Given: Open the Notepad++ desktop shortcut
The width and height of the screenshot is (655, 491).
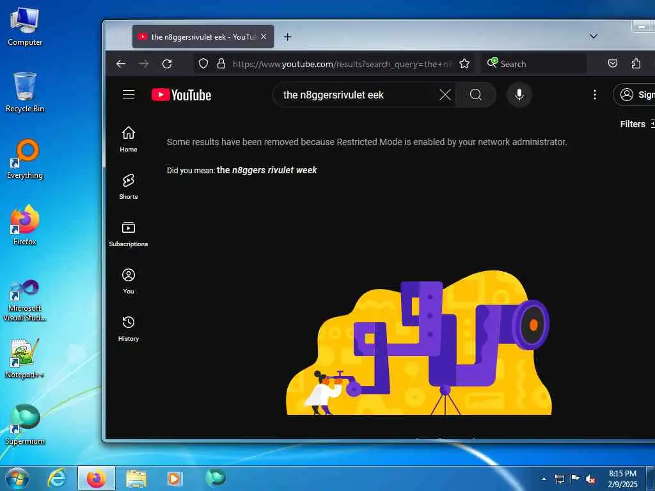Looking at the screenshot, I should tap(25, 359).
